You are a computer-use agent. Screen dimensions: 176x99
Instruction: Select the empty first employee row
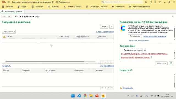(58, 41)
